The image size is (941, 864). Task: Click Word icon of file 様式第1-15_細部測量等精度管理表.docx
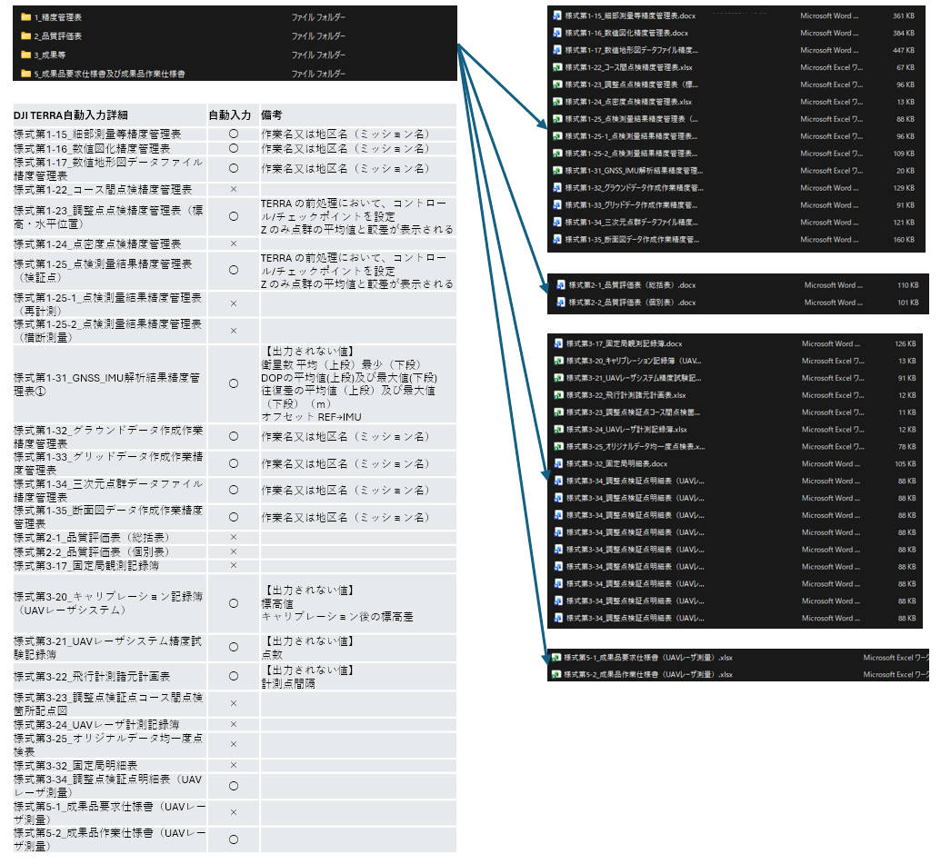[557, 15]
